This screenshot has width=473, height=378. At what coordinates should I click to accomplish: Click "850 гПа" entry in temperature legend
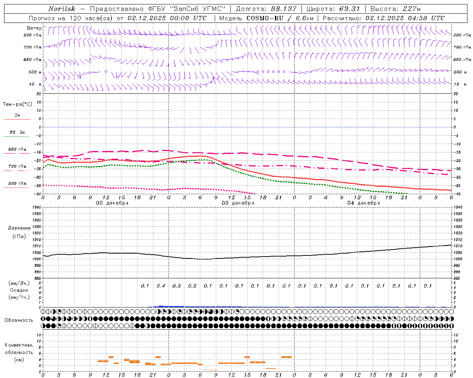[17, 150]
